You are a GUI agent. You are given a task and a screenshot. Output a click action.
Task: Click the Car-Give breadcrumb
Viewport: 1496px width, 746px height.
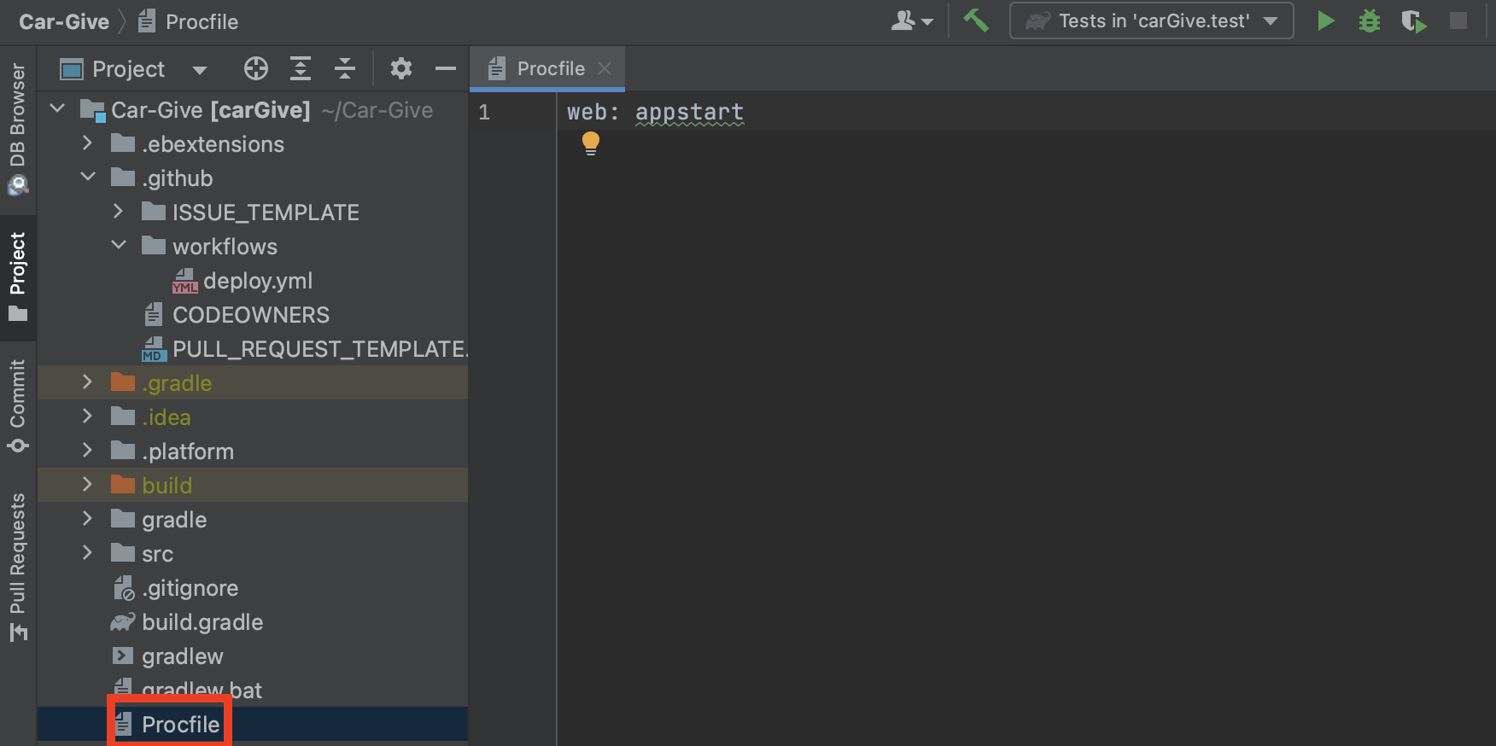pyautogui.click(x=64, y=21)
